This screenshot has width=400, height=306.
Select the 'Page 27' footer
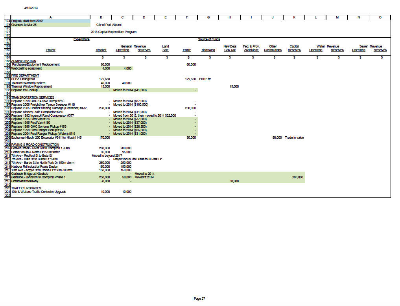click(199, 299)
